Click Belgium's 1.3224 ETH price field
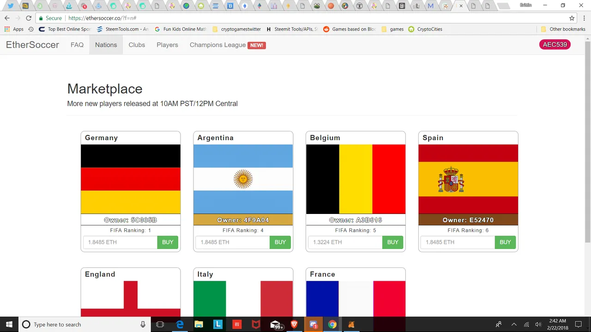The width and height of the screenshot is (591, 332). coord(345,242)
